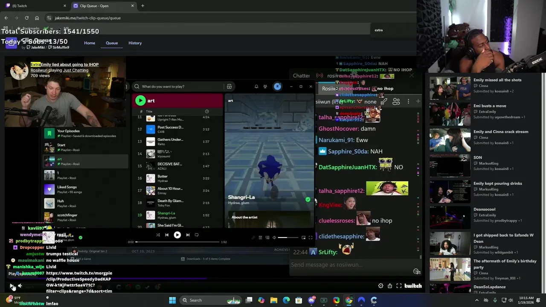Viewport: 546px width, 307px height.
Task: Open the 10:15 AM clock in system tray
Action: point(527,300)
